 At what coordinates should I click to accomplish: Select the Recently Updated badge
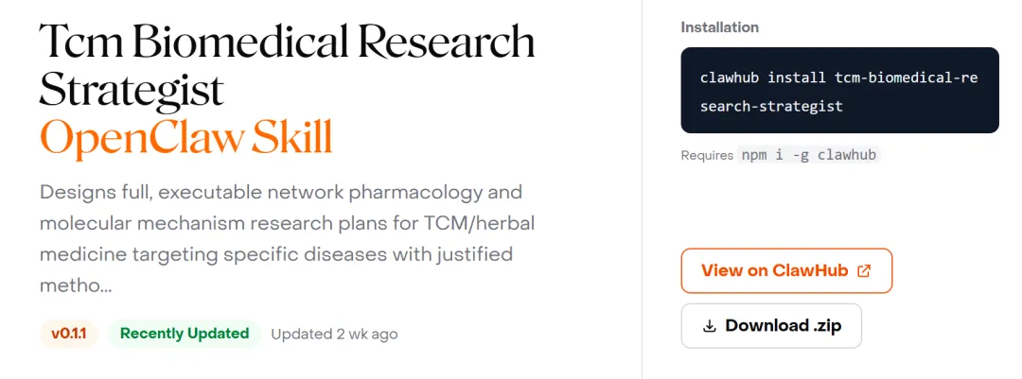coord(185,334)
